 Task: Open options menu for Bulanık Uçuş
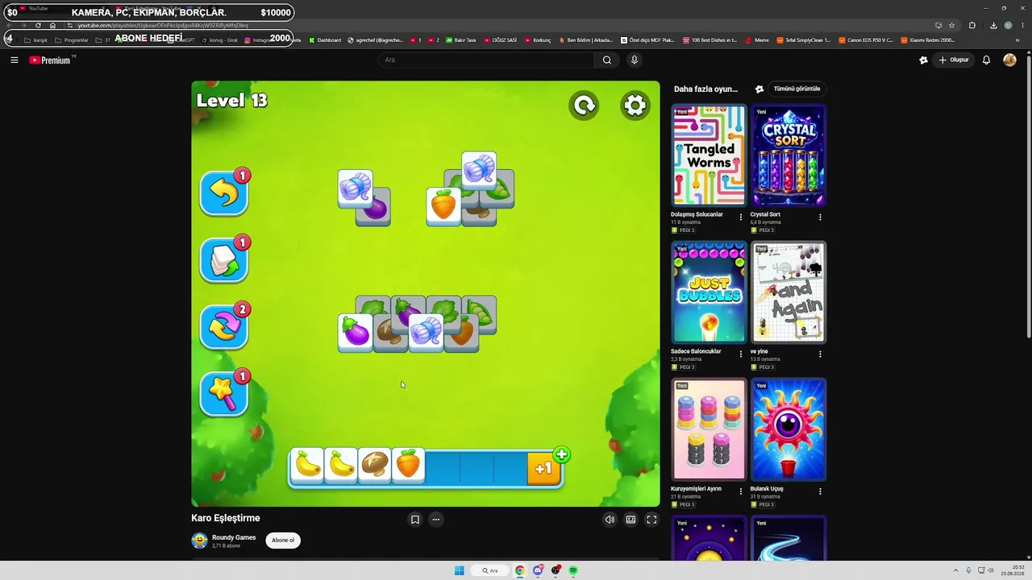820,491
